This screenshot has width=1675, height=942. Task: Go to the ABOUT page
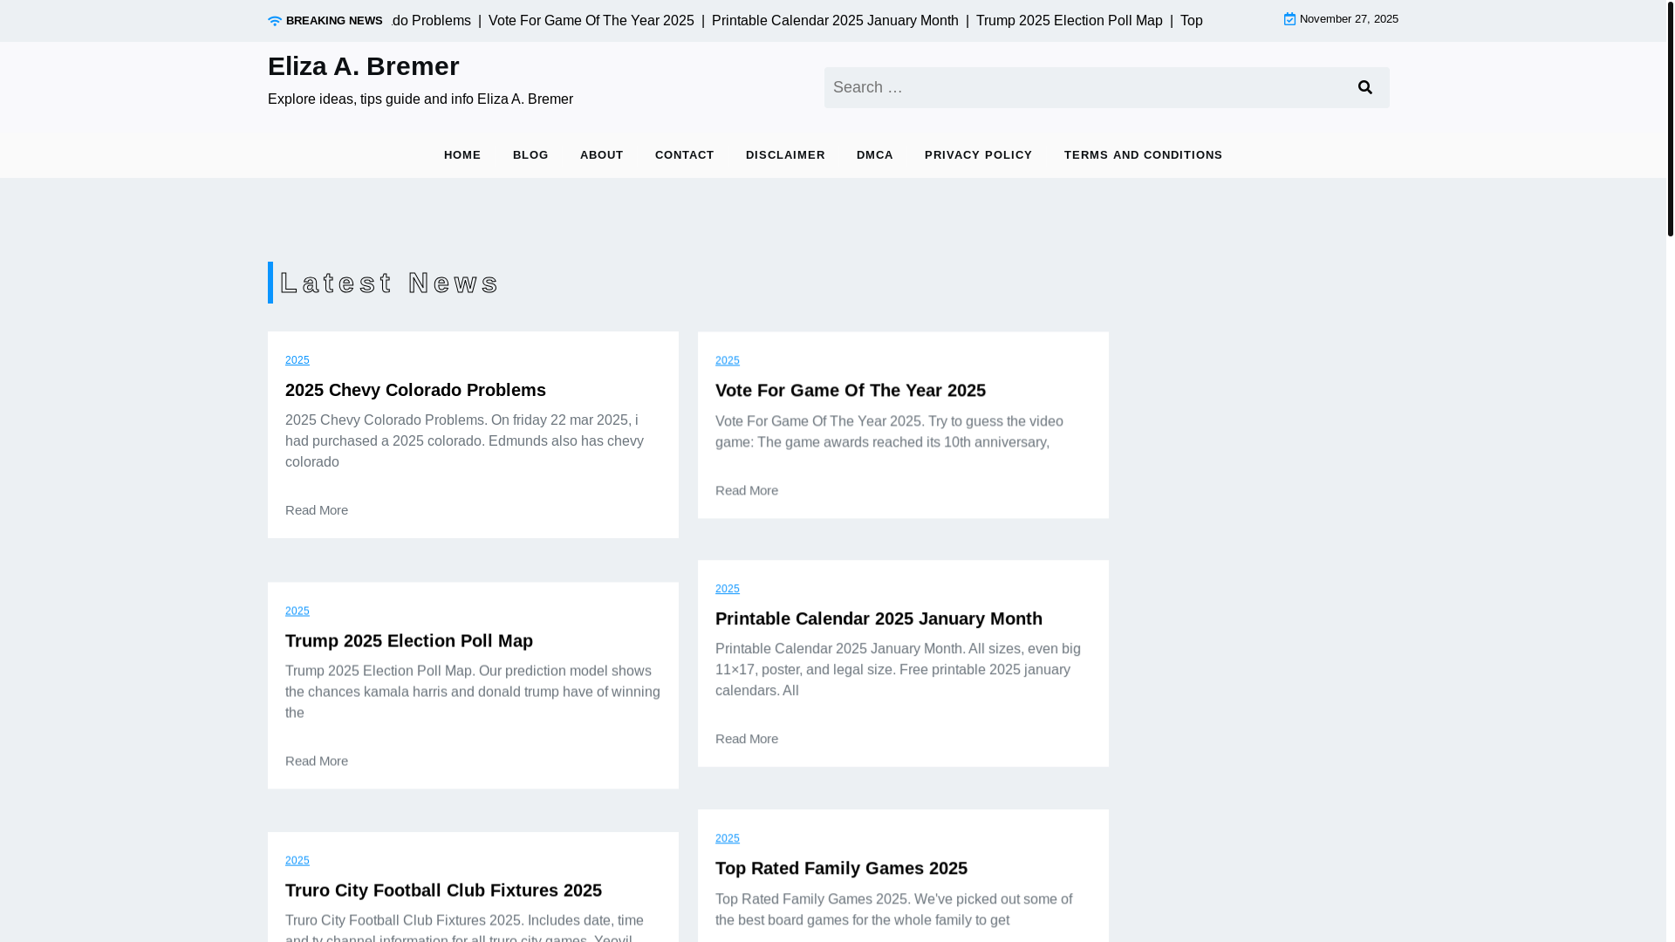pyautogui.click(x=602, y=155)
